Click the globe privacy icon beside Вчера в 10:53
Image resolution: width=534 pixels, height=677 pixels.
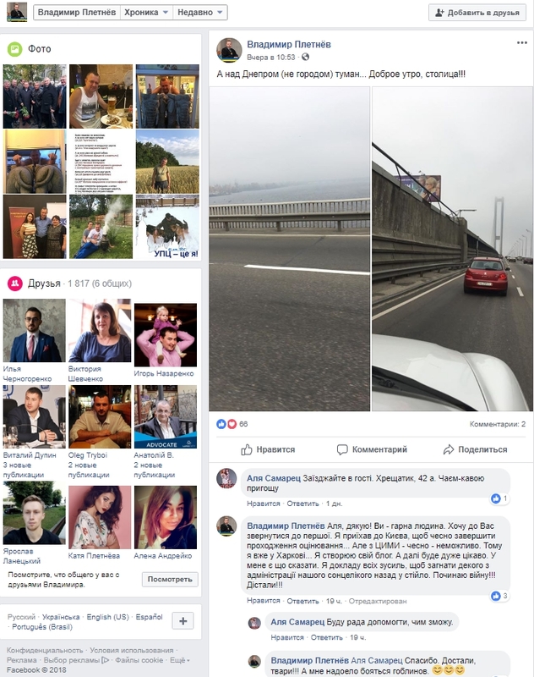tap(305, 57)
